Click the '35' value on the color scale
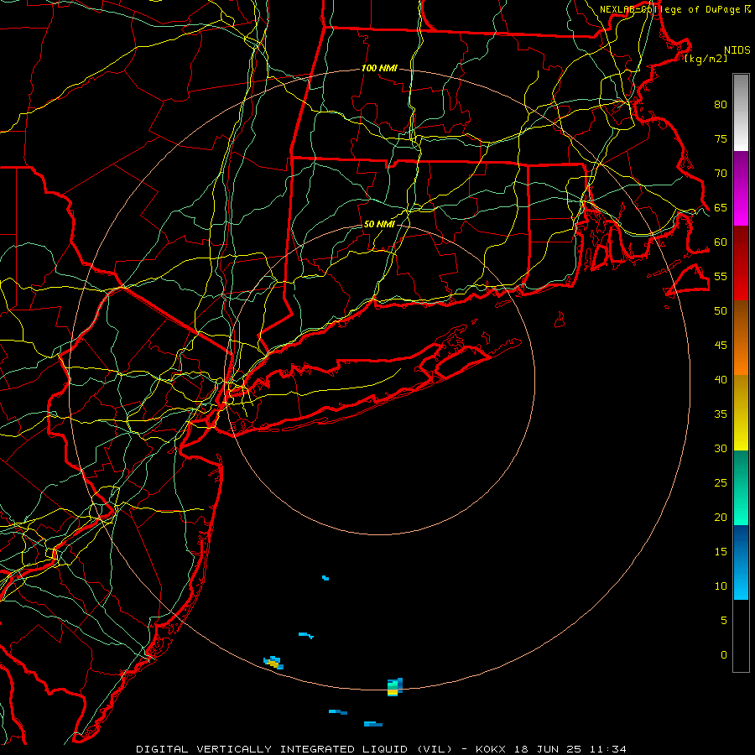 (x=721, y=414)
